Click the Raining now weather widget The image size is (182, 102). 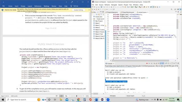click(142, 99)
